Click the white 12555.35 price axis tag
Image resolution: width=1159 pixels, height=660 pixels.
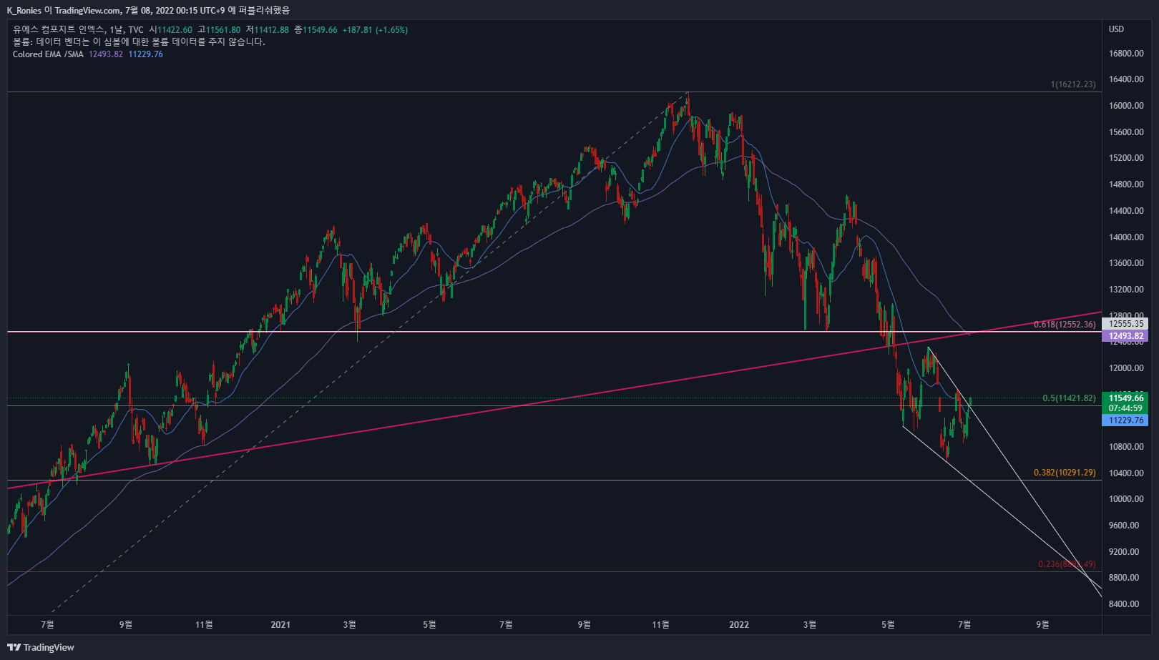[x=1126, y=324]
